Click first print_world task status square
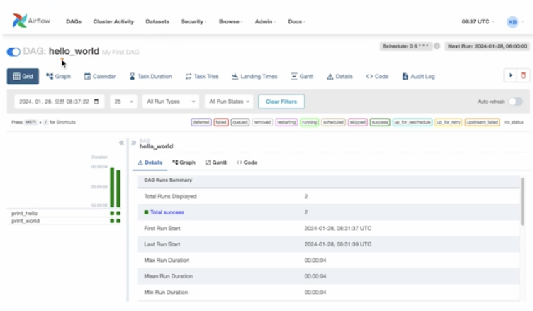Viewport: 533px width, 311px height. pyautogui.click(x=112, y=221)
